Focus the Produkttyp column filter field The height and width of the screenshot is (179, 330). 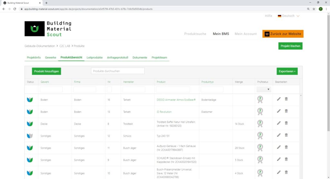pyautogui.click(x=212, y=89)
